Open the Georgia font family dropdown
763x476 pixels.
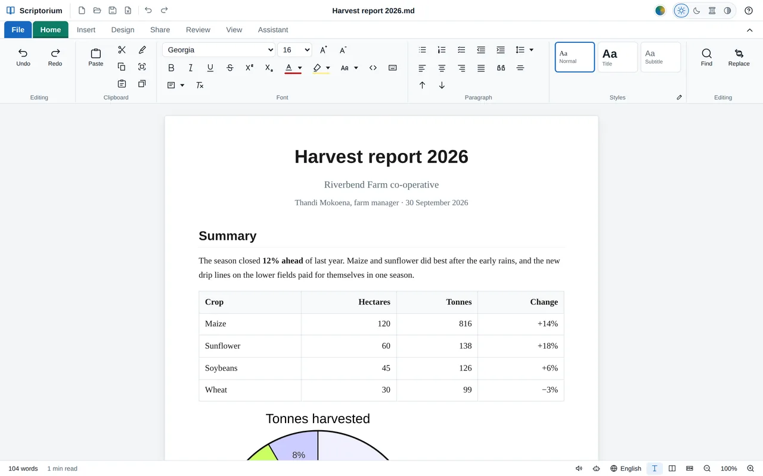[x=219, y=50]
